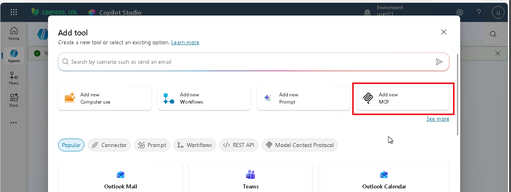This screenshot has width=511, height=192.
Task: Open the app launcher waffle icon
Action: [14, 12]
